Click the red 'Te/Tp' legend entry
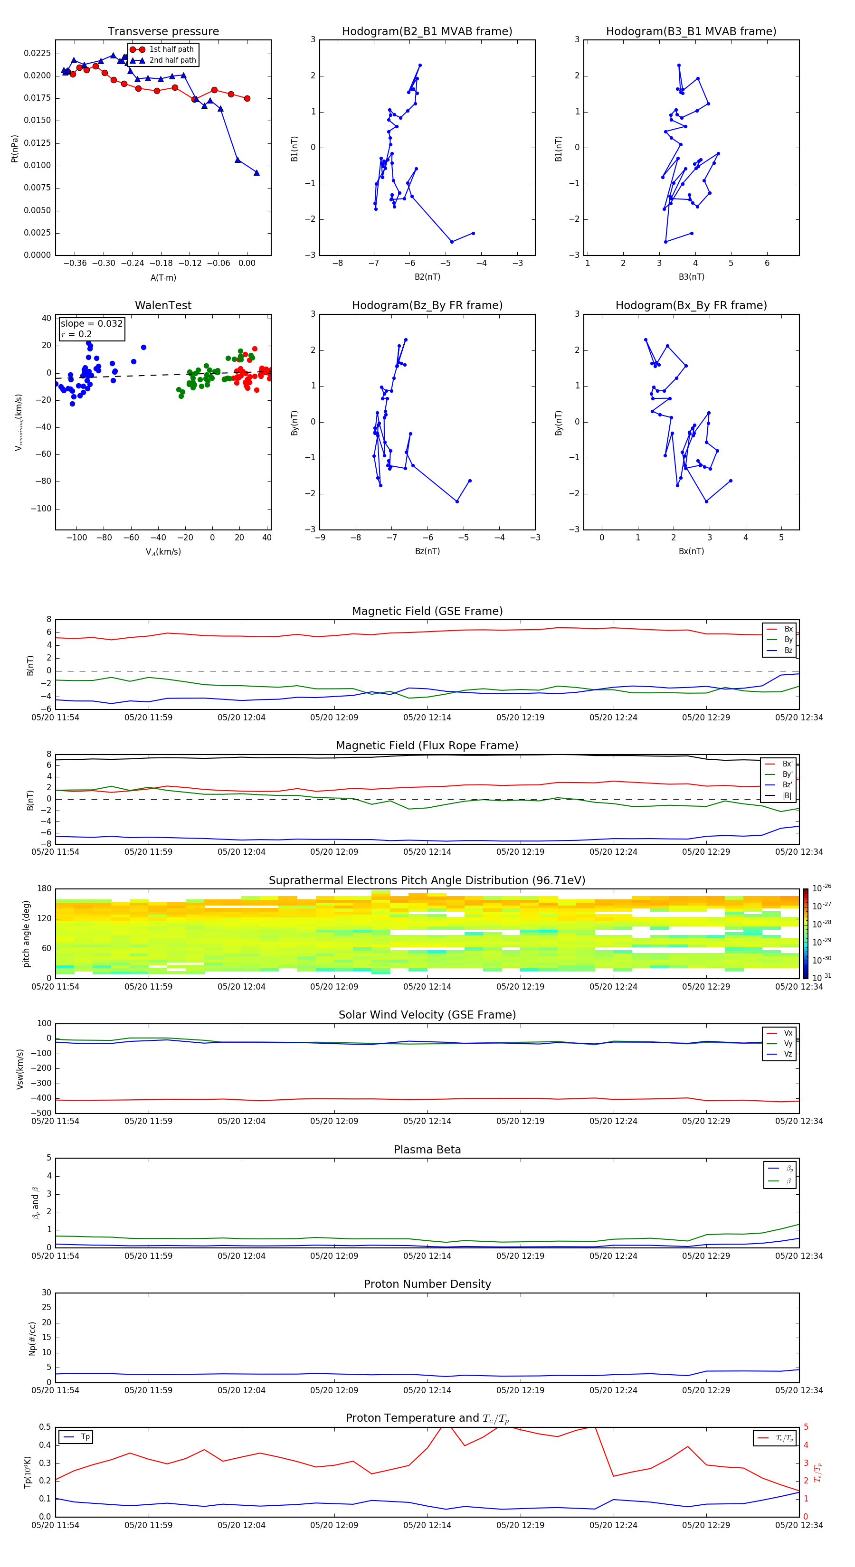855x1567 pixels. (x=775, y=1438)
